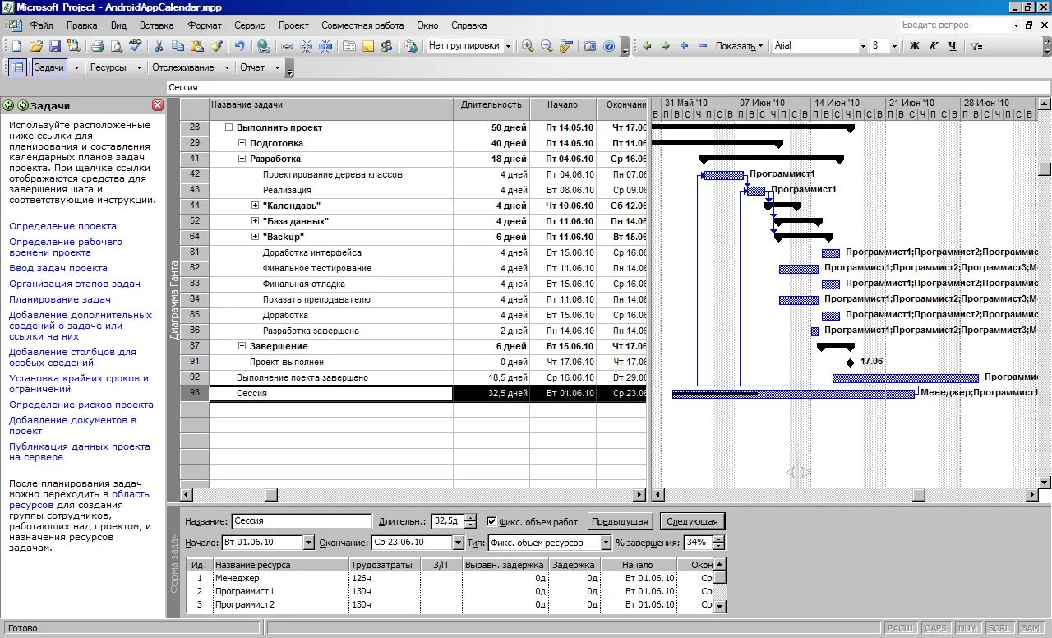
Task: Open the Assign Resources icon
Action: [387, 46]
